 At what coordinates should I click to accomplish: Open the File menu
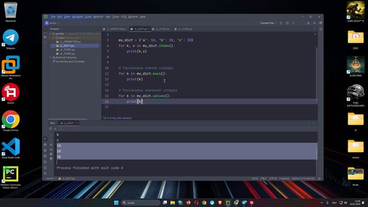[53, 17]
